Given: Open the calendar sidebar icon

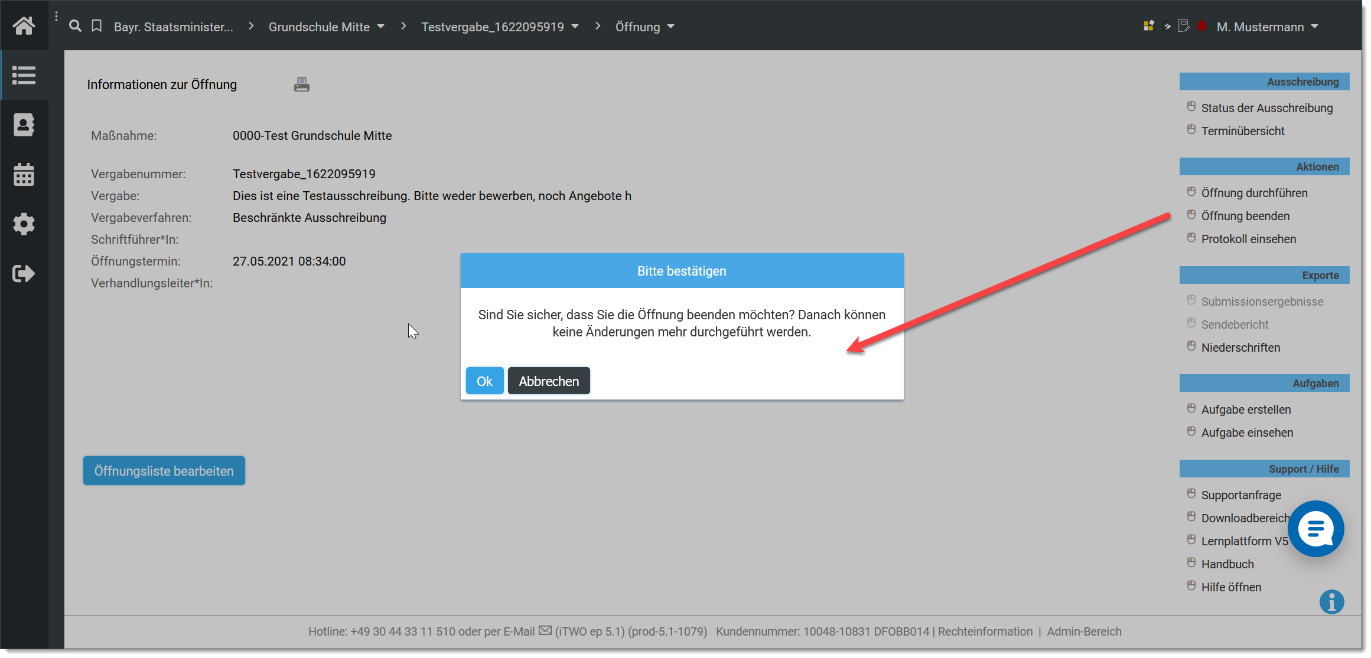Looking at the screenshot, I should (24, 175).
